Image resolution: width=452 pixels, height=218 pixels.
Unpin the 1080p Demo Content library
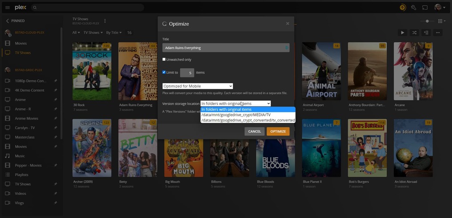[x=56, y=81]
